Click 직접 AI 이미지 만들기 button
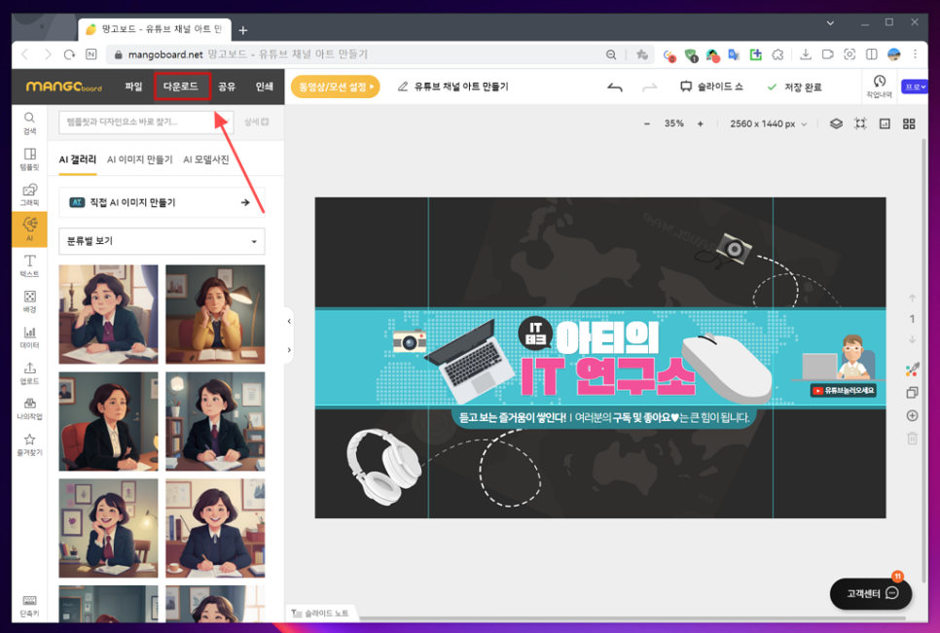 [x=162, y=202]
